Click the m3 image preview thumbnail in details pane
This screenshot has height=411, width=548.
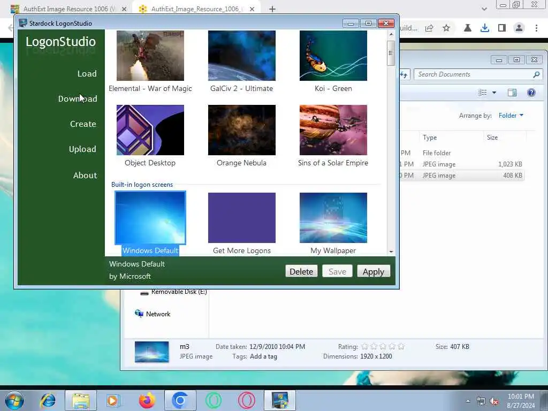coord(151,352)
